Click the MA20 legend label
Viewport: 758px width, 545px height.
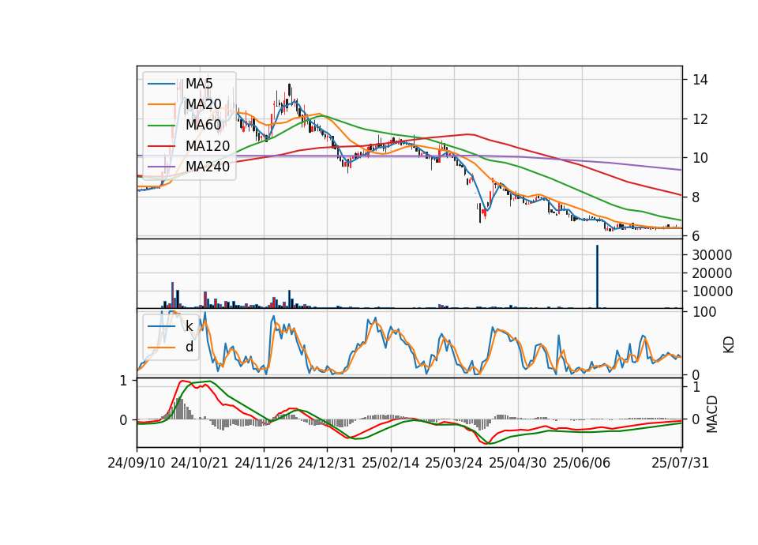pos(203,104)
